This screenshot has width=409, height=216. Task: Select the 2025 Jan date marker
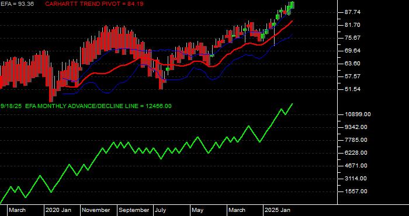coord(278,210)
